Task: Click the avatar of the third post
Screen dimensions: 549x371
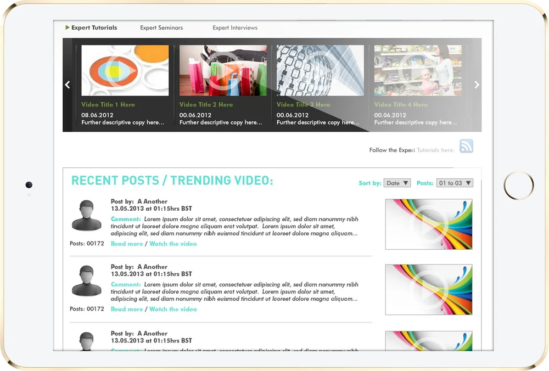Action: [x=87, y=341]
